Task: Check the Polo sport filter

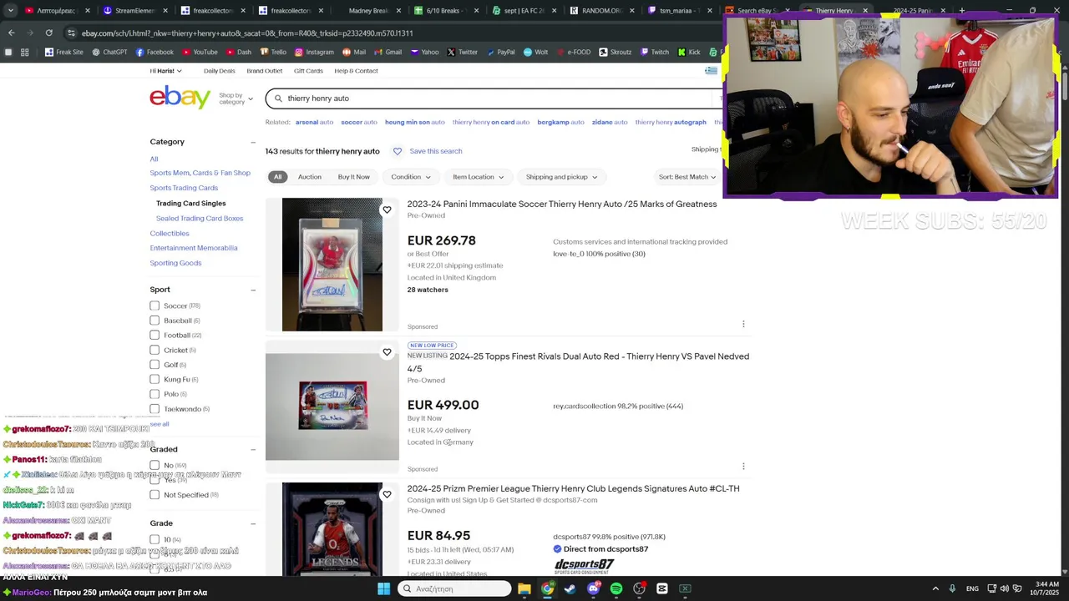Action: pyautogui.click(x=155, y=394)
